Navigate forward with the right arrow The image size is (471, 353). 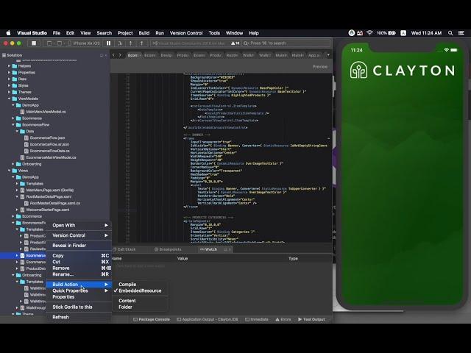(x=120, y=55)
